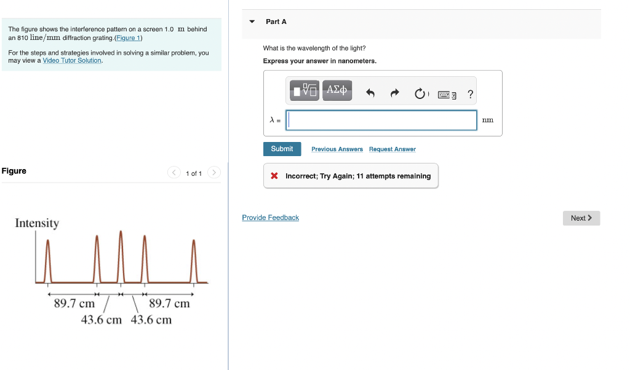
Task: Open Previous Answers
Action: 337,149
